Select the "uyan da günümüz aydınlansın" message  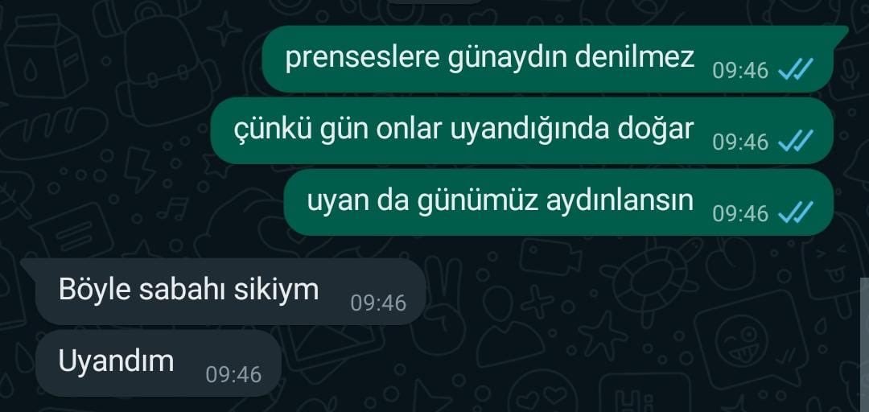[558, 203]
